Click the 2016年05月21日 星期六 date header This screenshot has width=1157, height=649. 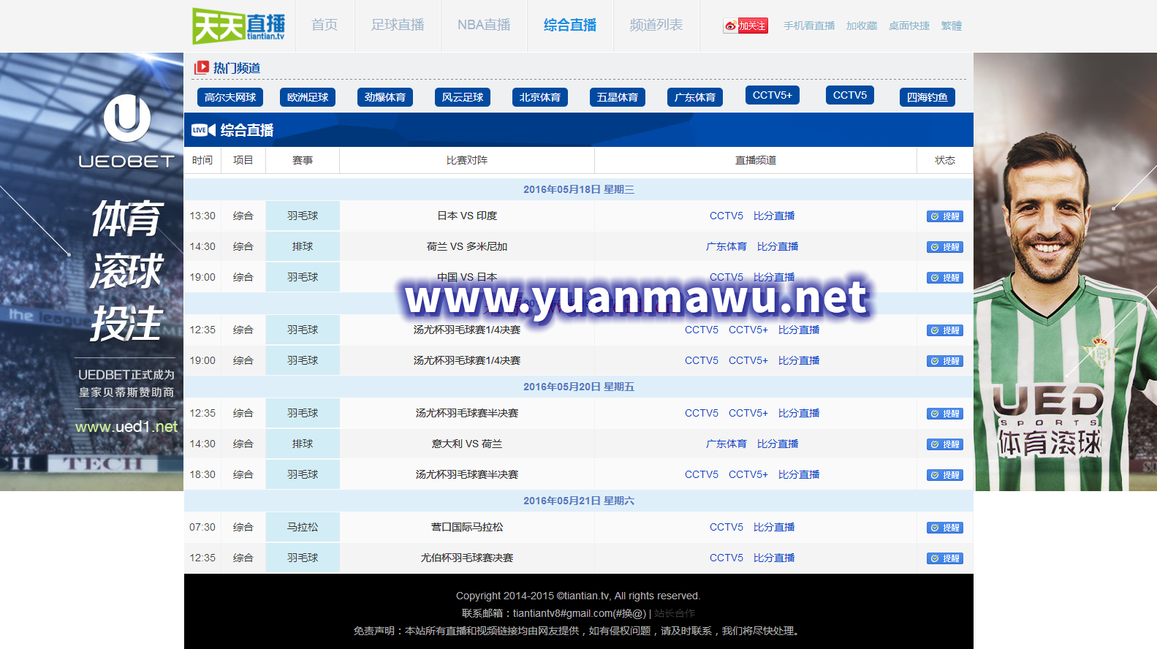(x=579, y=501)
